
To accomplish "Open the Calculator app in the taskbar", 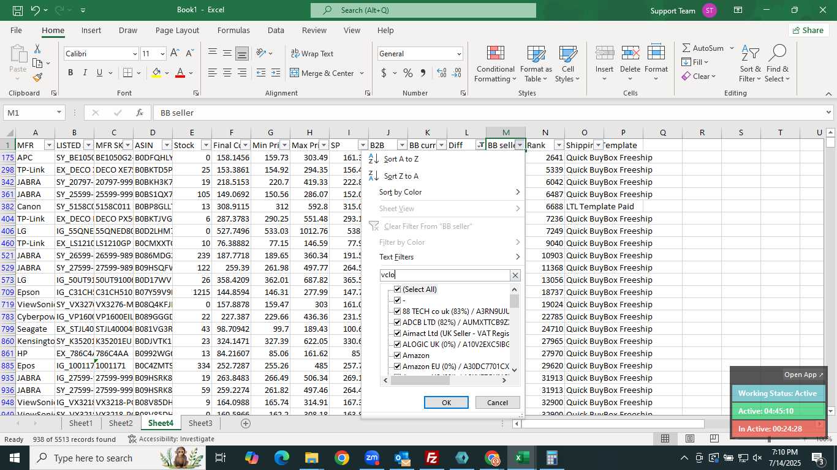I will (x=551, y=458).
